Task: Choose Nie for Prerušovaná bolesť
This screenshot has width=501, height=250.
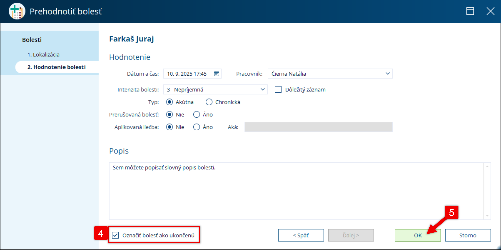Action: coord(169,115)
